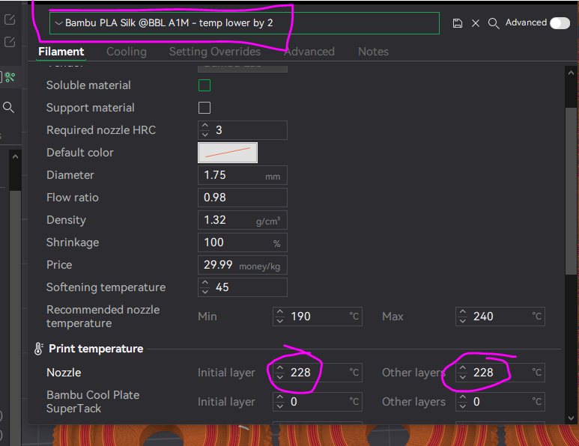The width and height of the screenshot is (579, 446).
Task: Open the Advanced tab
Action: [x=309, y=52]
